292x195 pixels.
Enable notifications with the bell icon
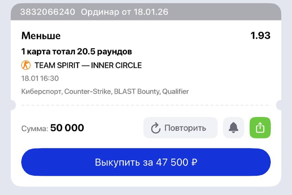[234, 128]
